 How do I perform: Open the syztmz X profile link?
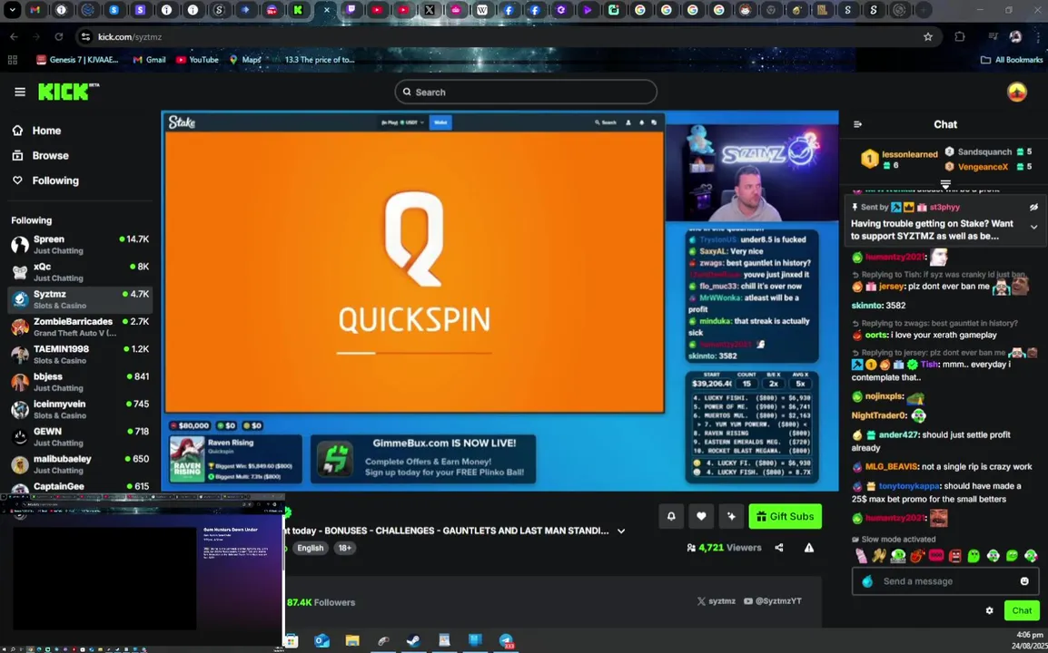click(x=716, y=601)
